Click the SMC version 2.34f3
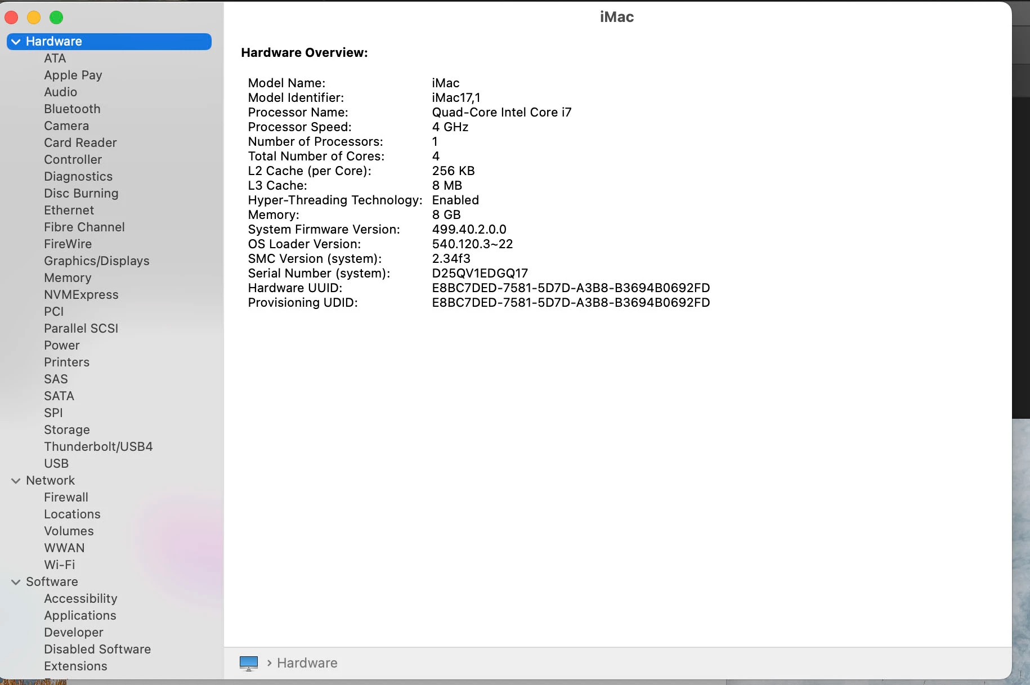The image size is (1030, 685). [451, 259]
